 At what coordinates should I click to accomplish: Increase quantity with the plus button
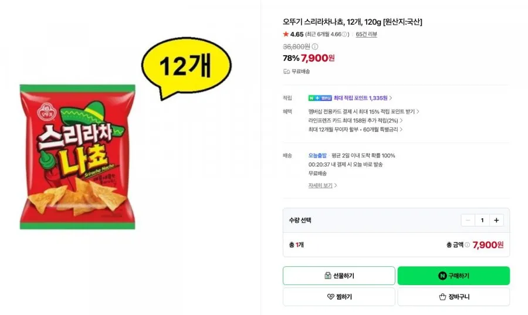click(x=496, y=220)
